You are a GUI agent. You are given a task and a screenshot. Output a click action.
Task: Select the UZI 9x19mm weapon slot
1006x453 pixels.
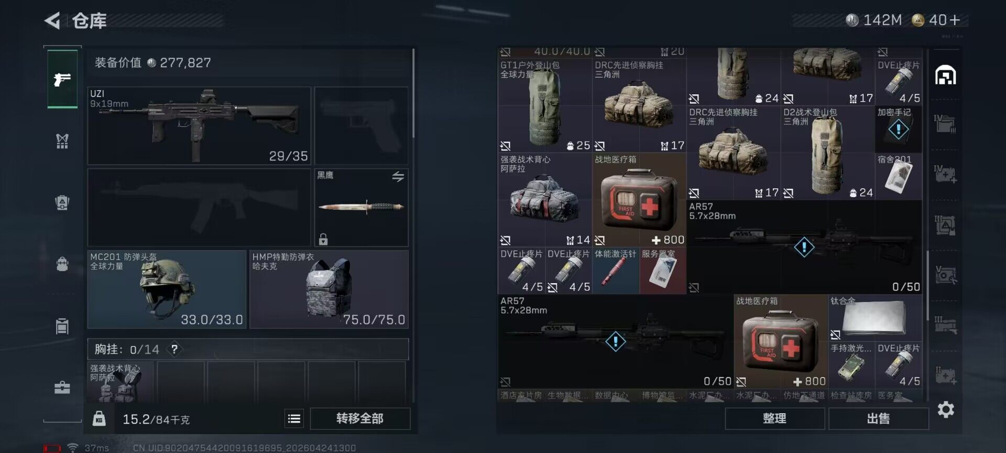[x=199, y=126]
